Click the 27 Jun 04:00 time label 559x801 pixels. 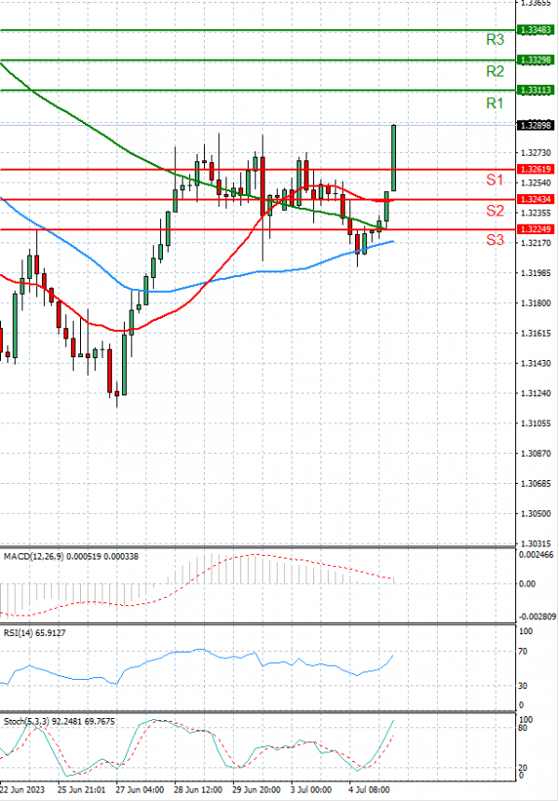140,790
